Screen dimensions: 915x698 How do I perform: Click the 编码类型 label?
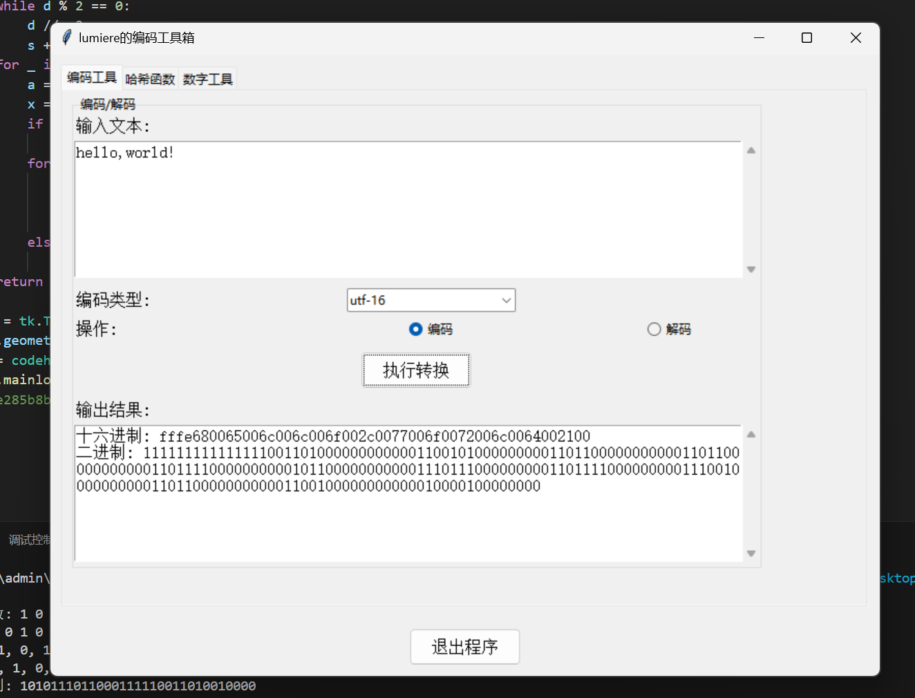113,300
